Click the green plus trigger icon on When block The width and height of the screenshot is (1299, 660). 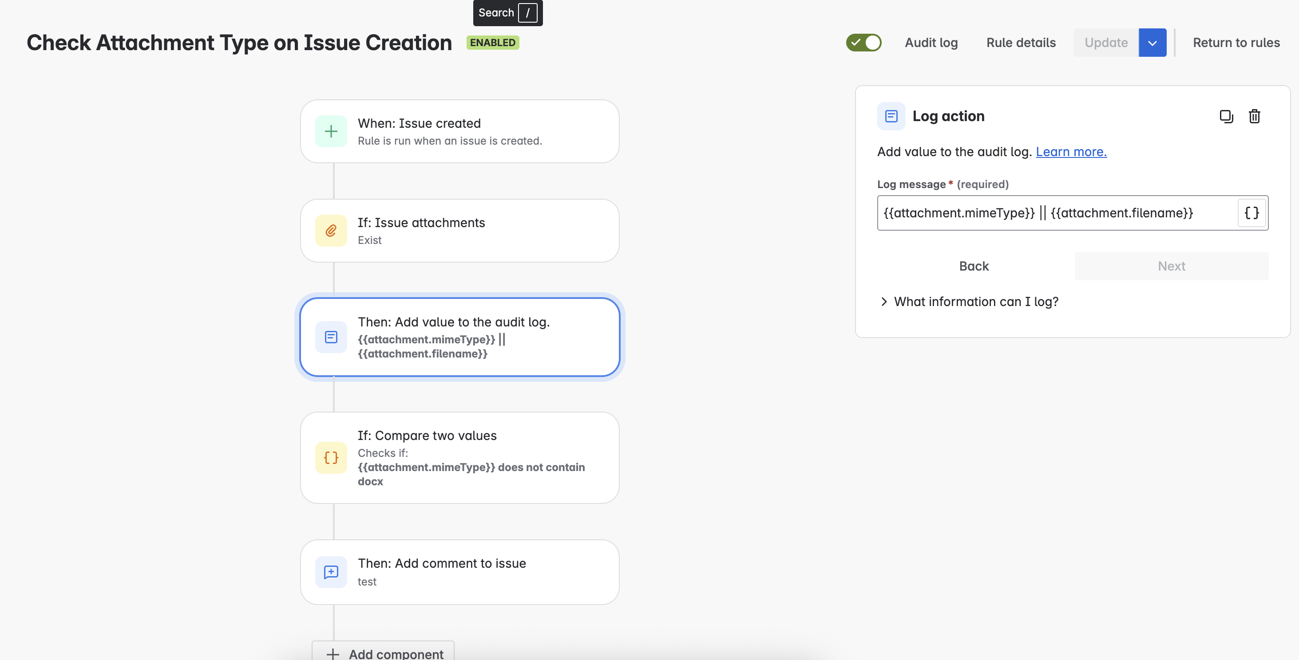click(x=331, y=131)
